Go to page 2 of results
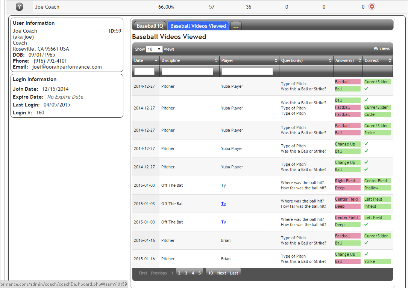The image size is (414, 288). (179, 273)
